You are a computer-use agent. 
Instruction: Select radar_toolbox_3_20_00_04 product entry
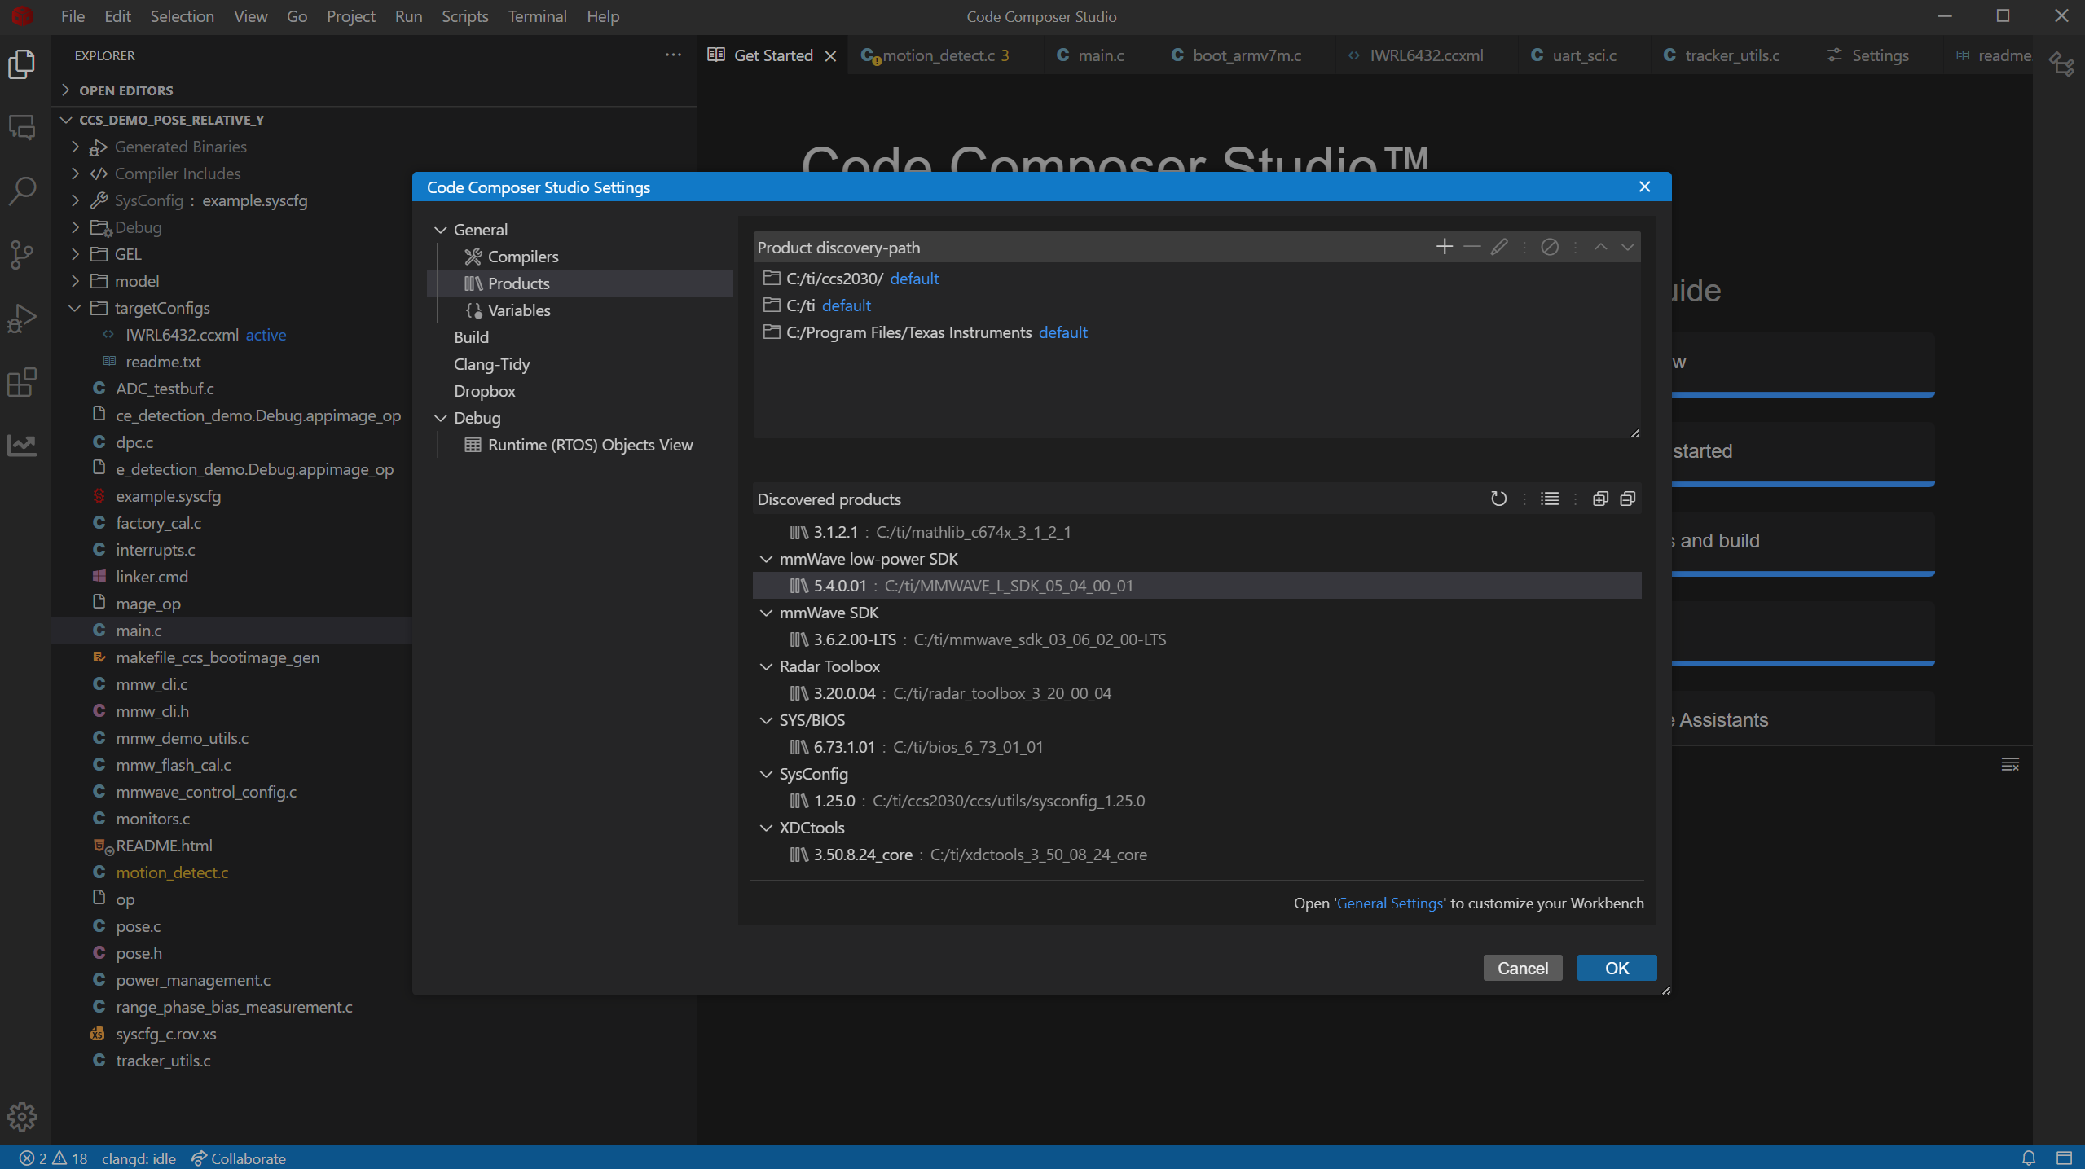point(1197,693)
